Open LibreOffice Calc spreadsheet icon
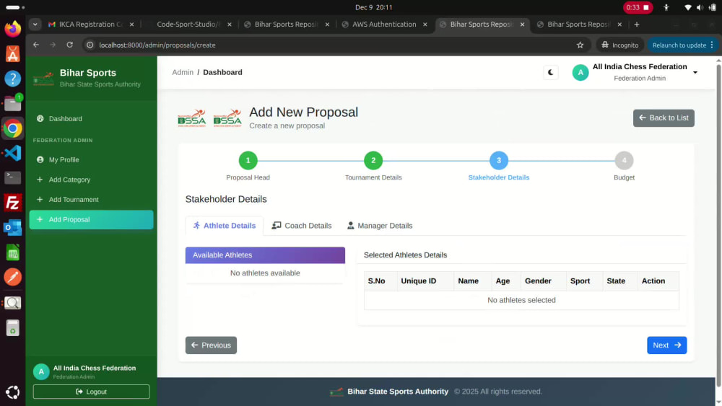Viewport: 722px width, 406px height. 13,252
